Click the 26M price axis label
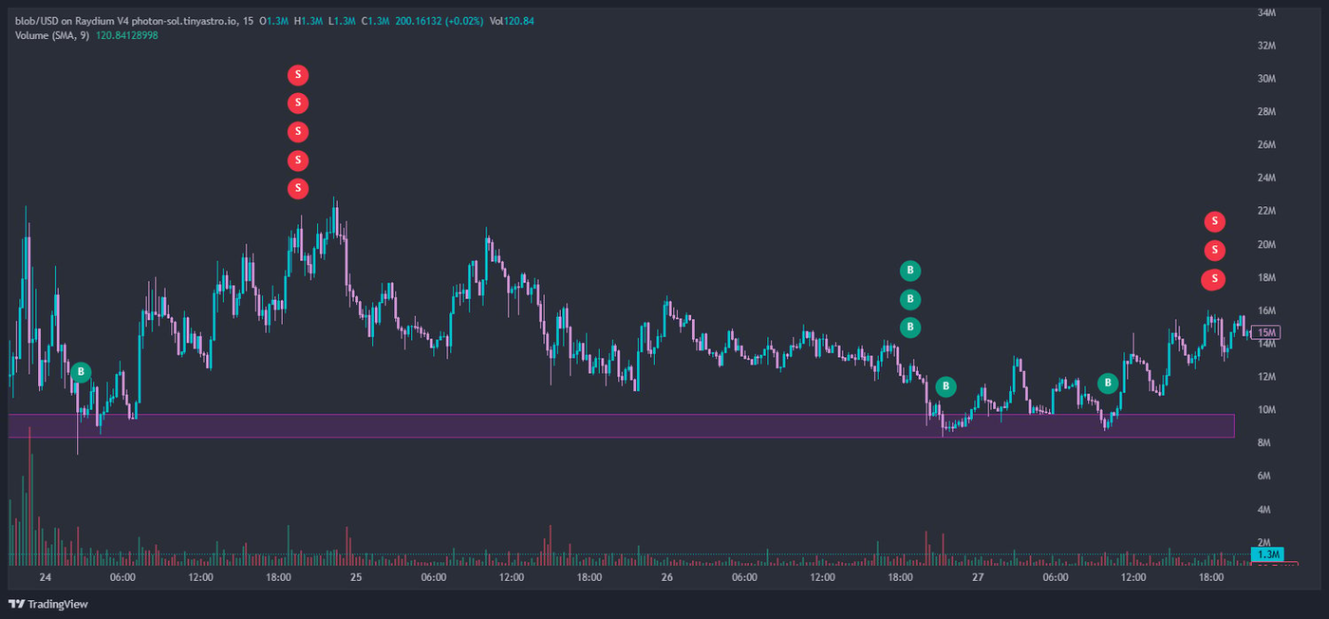 click(1265, 144)
